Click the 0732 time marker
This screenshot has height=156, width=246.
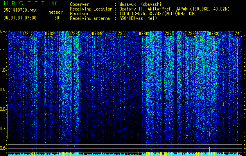(x=50, y=34)
